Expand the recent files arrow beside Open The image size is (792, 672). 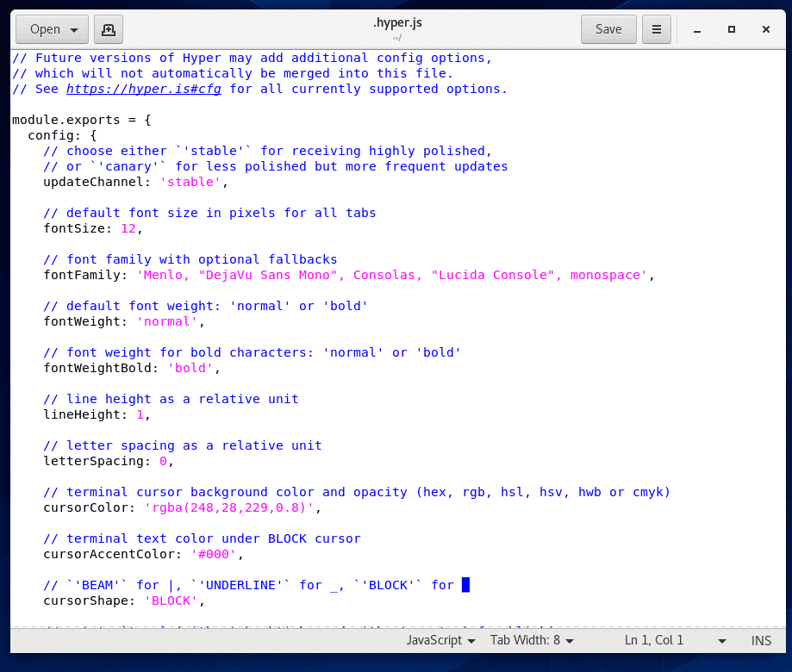(x=74, y=30)
